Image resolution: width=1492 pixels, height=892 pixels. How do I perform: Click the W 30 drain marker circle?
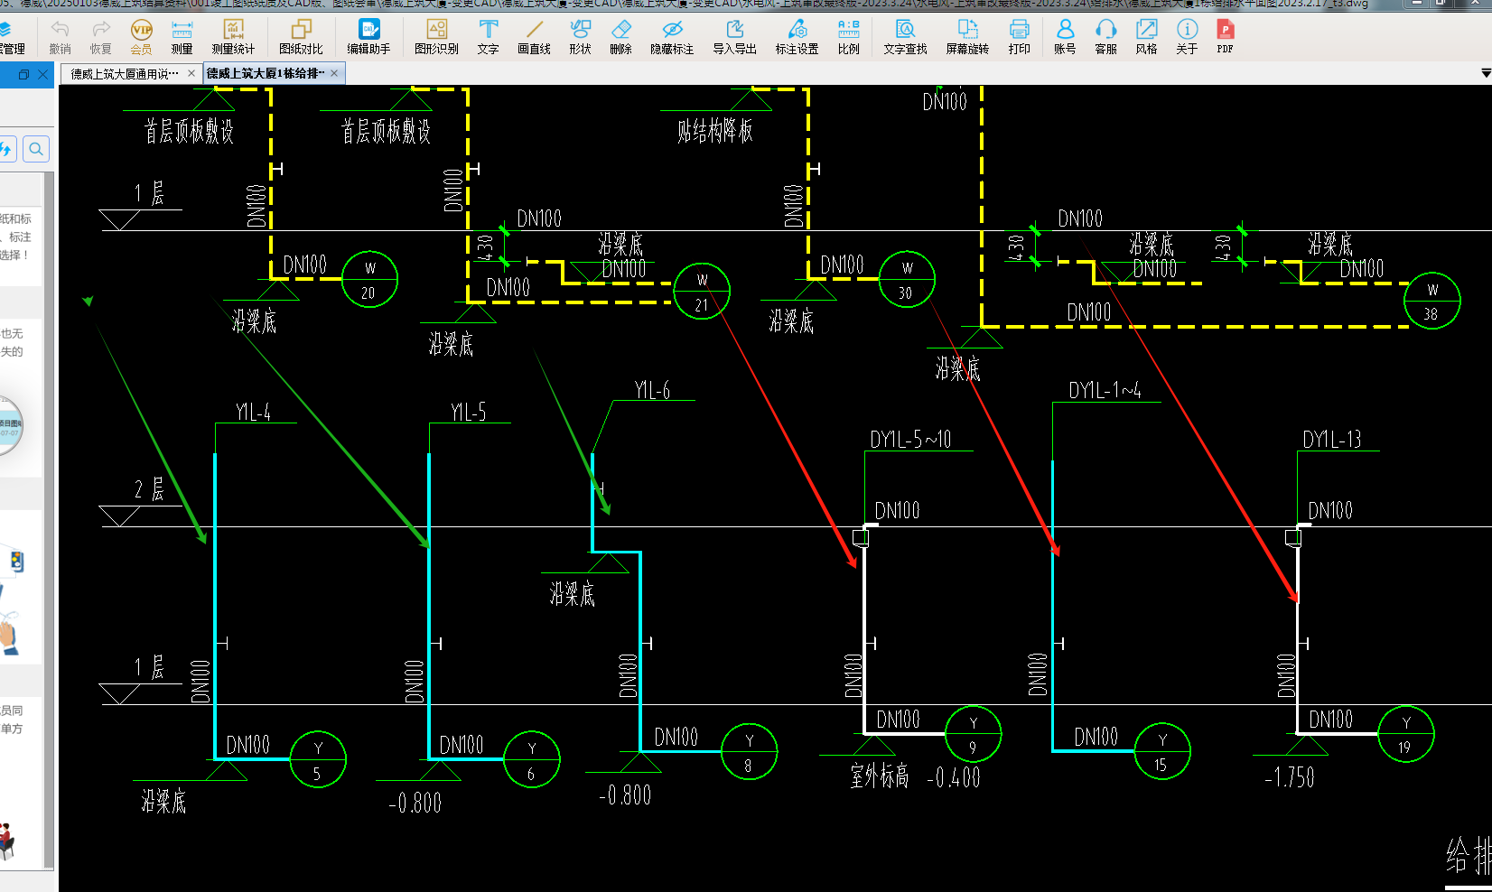[x=907, y=279]
